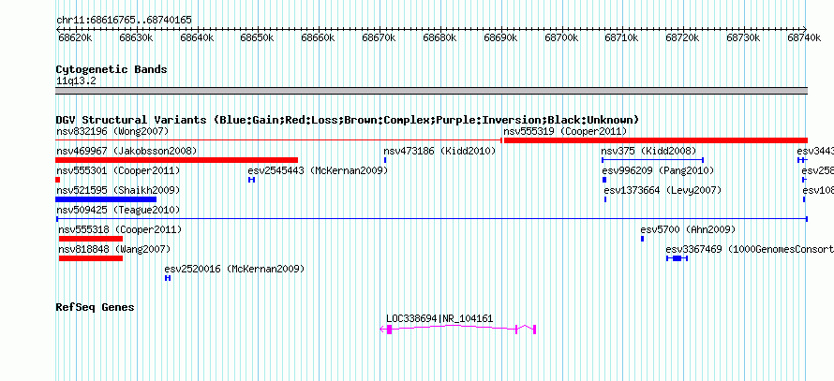Click the nsv509425 (Teague2010) label

(118, 210)
